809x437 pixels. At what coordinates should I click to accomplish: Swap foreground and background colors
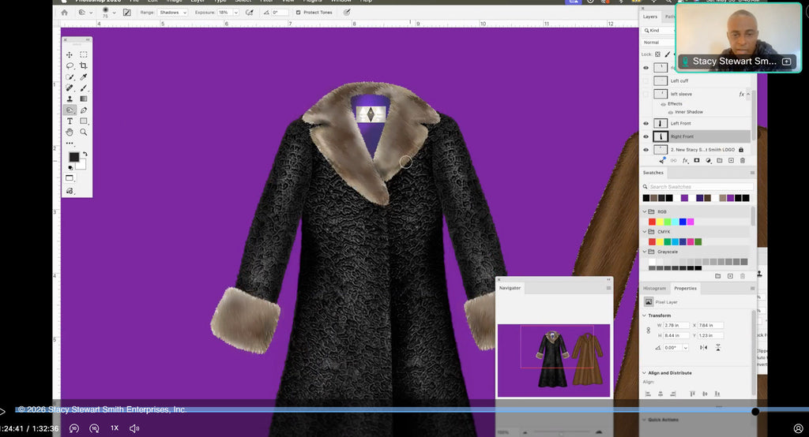click(x=85, y=154)
